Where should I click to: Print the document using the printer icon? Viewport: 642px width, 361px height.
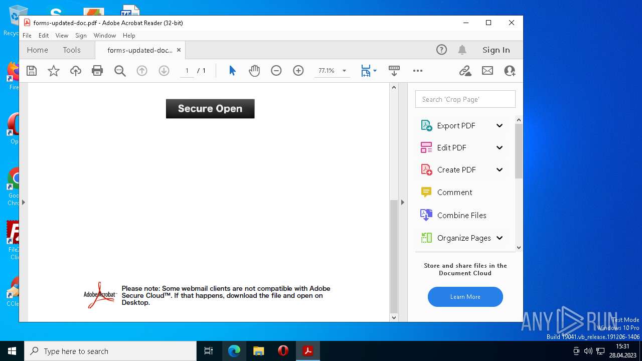tap(97, 71)
